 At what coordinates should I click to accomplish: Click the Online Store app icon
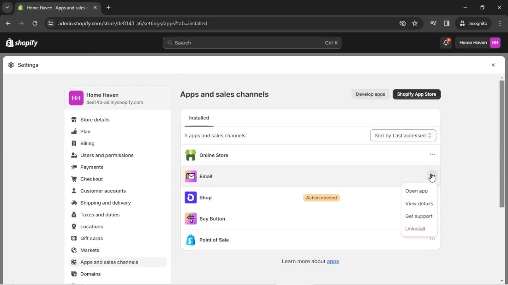coord(190,155)
